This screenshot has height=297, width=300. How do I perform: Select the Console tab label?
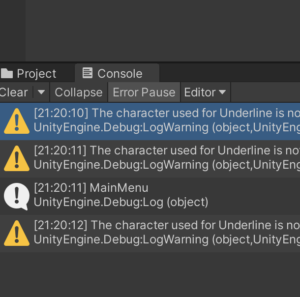point(120,74)
